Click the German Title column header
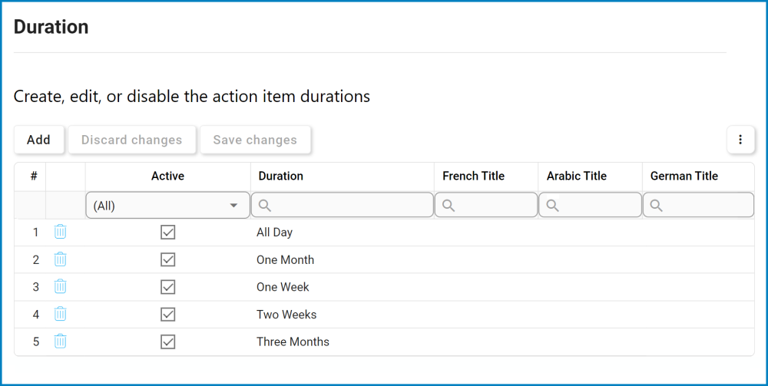This screenshot has width=768, height=386. 684,176
